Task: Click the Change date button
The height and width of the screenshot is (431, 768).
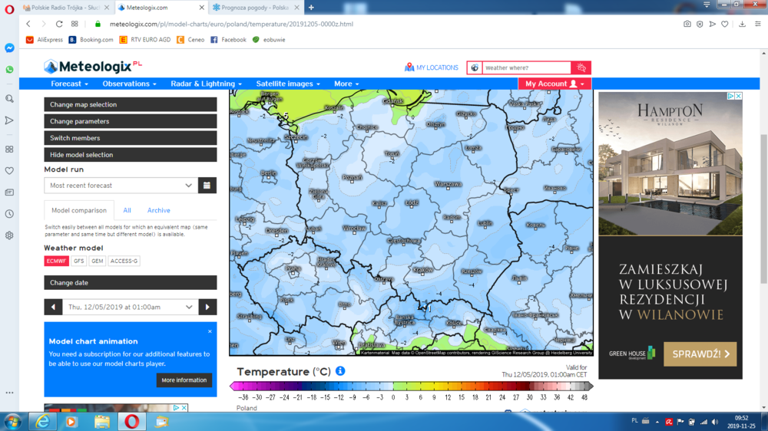Action: click(131, 283)
